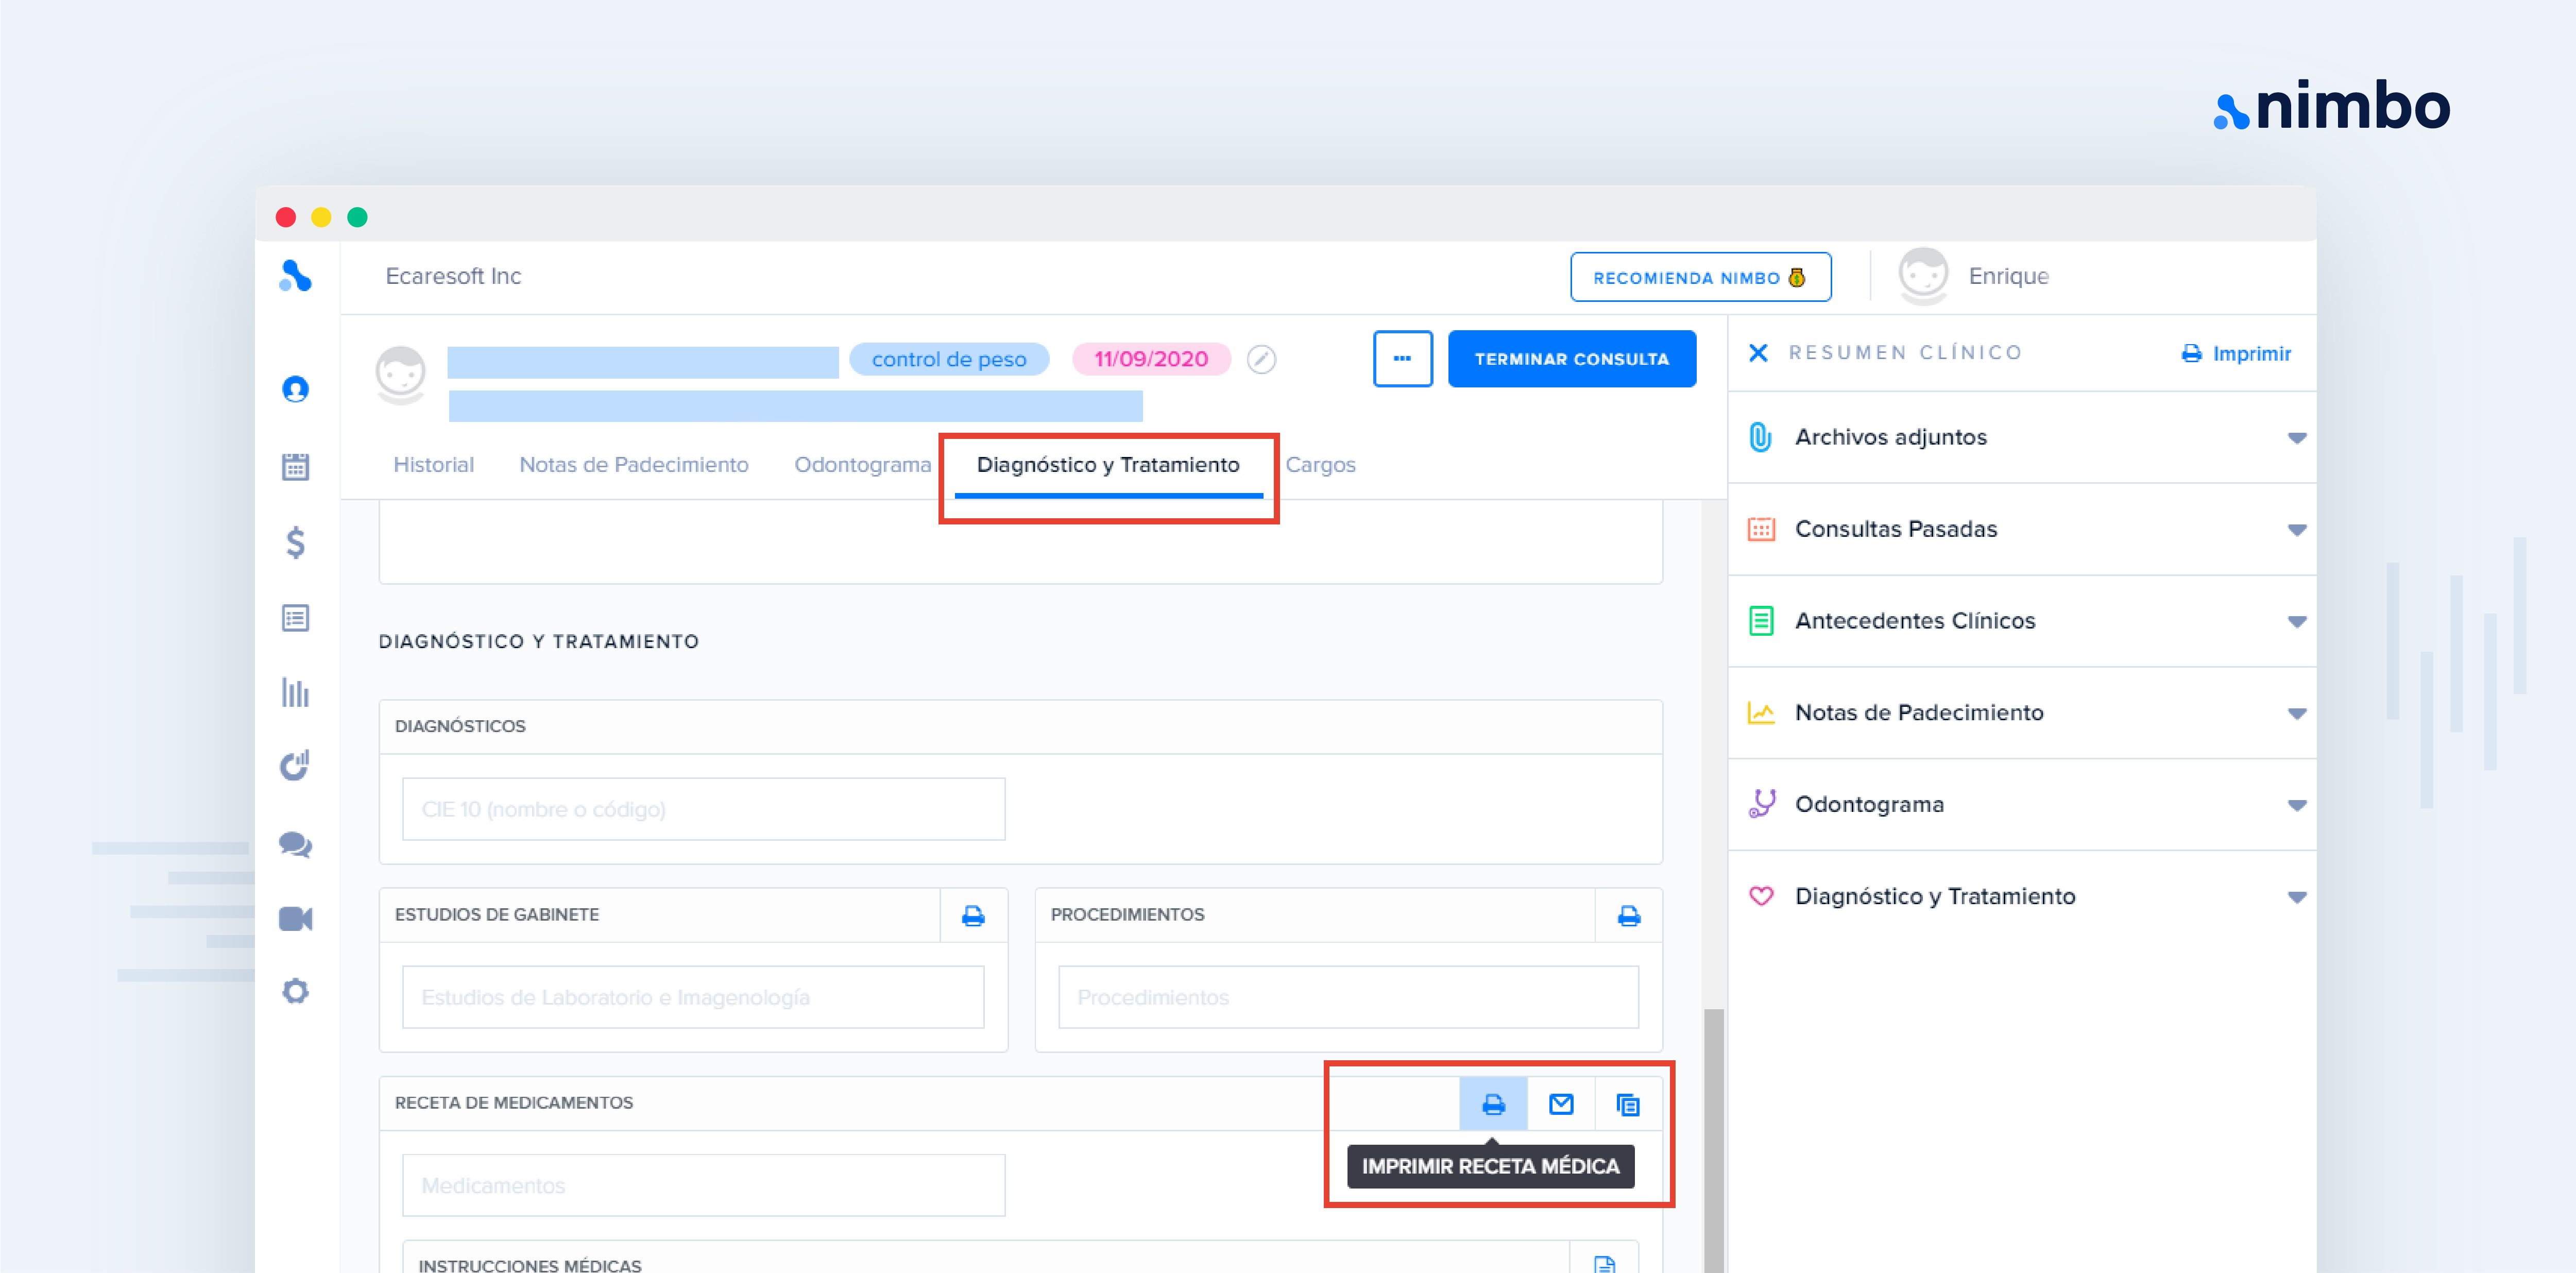Email the medication prescription via envelope icon
This screenshot has width=2576, height=1273.
pyautogui.click(x=1560, y=1104)
